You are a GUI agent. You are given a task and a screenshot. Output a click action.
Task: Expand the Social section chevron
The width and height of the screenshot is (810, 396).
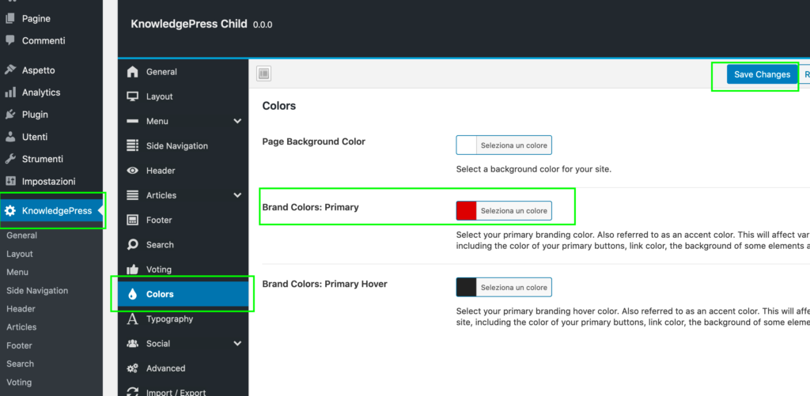(237, 344)
